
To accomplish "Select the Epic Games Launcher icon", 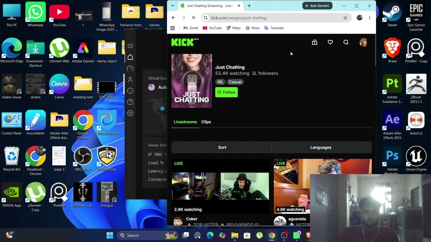I will pos(416,17).
